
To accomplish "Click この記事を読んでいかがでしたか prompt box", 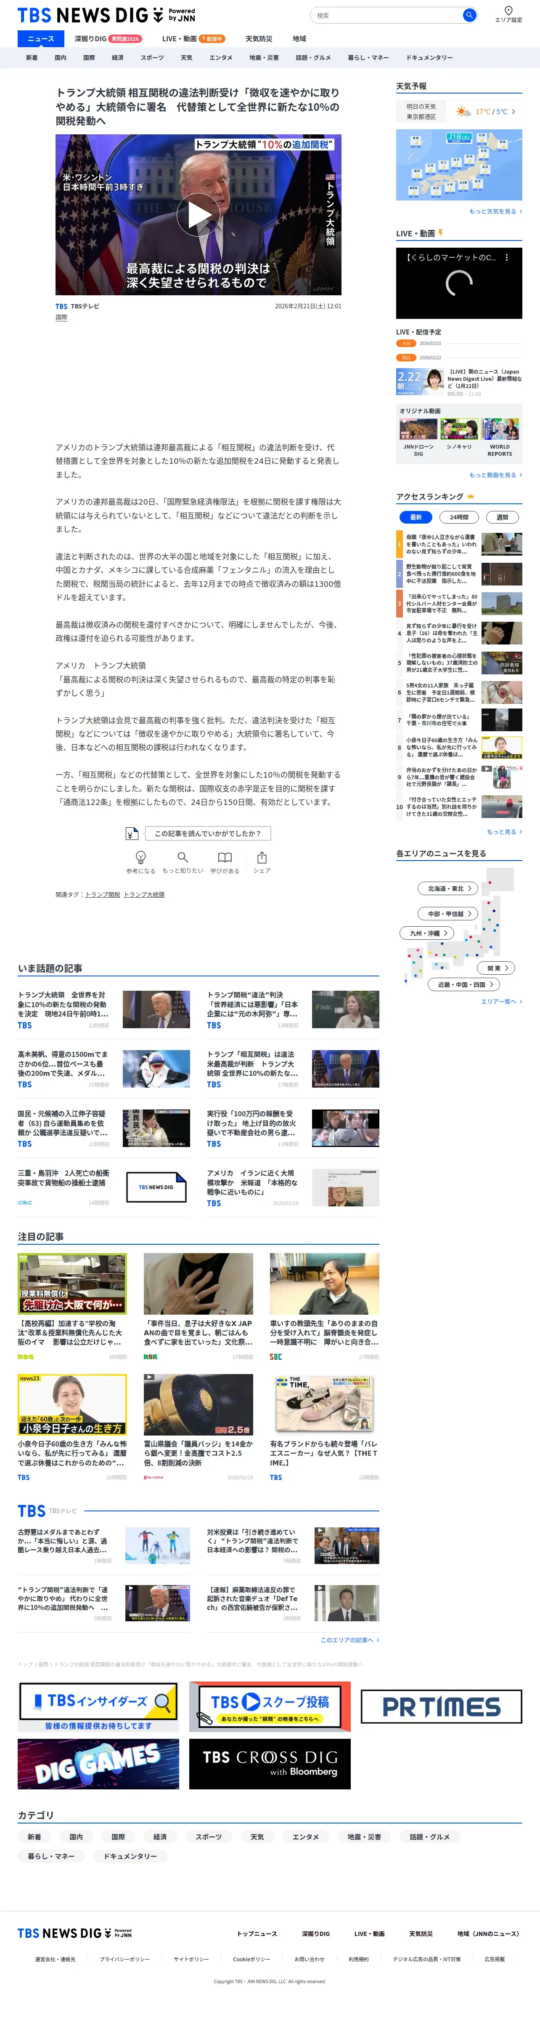I will pos(207,833).
